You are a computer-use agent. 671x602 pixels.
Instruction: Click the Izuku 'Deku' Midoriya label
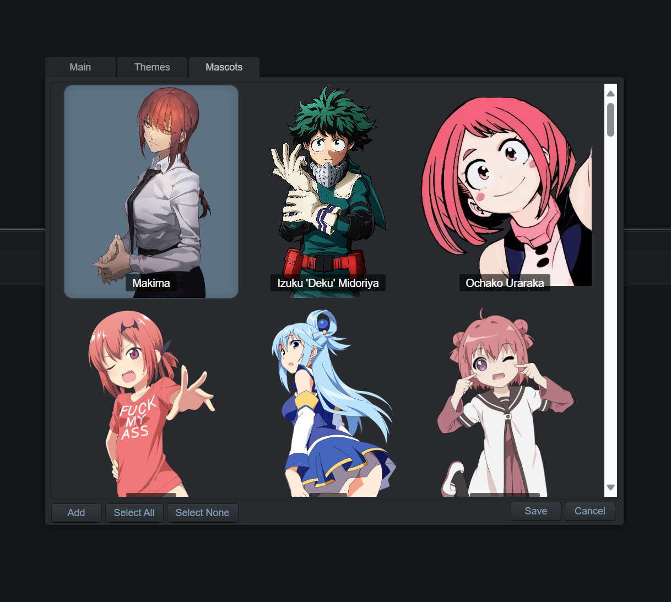coord(328,283)
